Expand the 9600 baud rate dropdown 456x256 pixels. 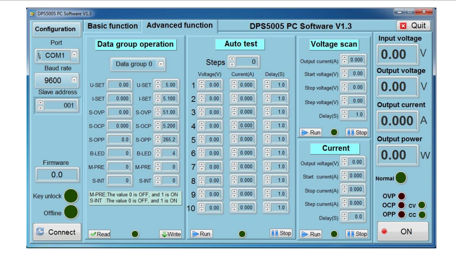[x=74, y=80]
